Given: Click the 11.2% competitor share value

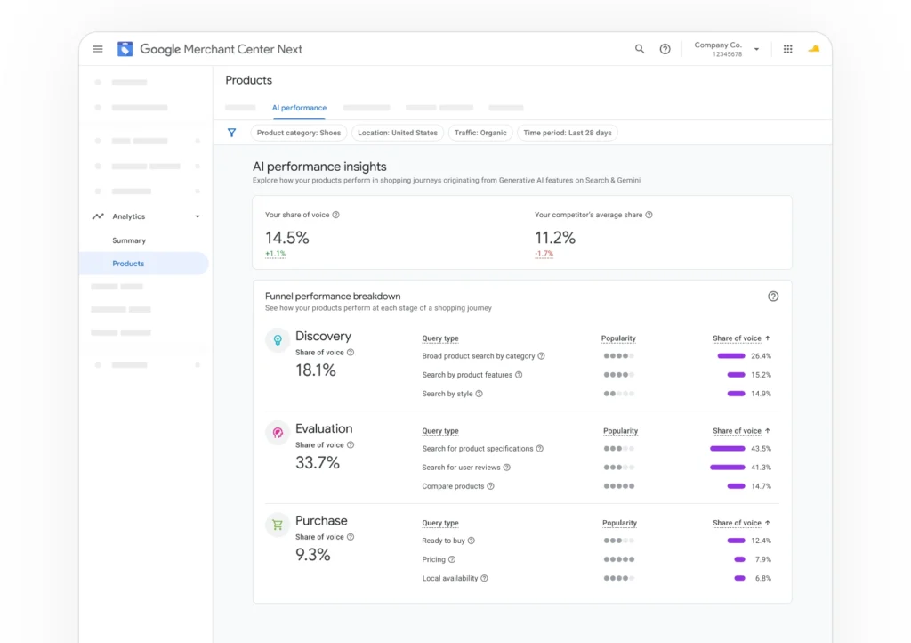Looking at the screenshot, I should click(x=555, y=238).
